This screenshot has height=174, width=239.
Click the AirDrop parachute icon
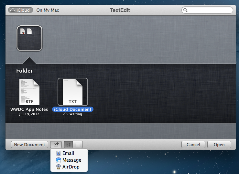coord(59,167)
